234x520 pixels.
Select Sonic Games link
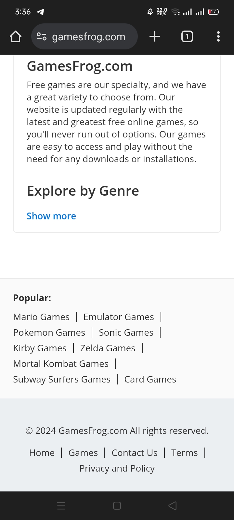click(126, 332)
